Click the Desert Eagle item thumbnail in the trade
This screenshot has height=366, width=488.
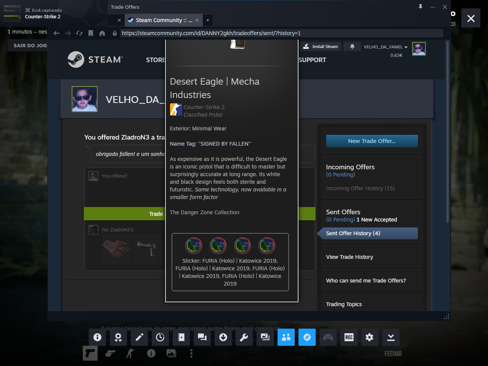coord(147,249)
